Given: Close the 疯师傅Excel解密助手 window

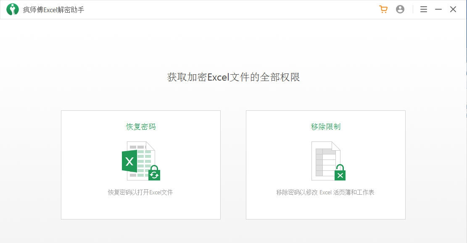Looking at the screenshot, I should tap(453, 9).
